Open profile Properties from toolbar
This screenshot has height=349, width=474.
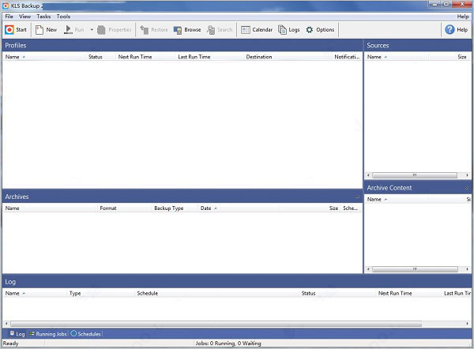coord(115,30)
